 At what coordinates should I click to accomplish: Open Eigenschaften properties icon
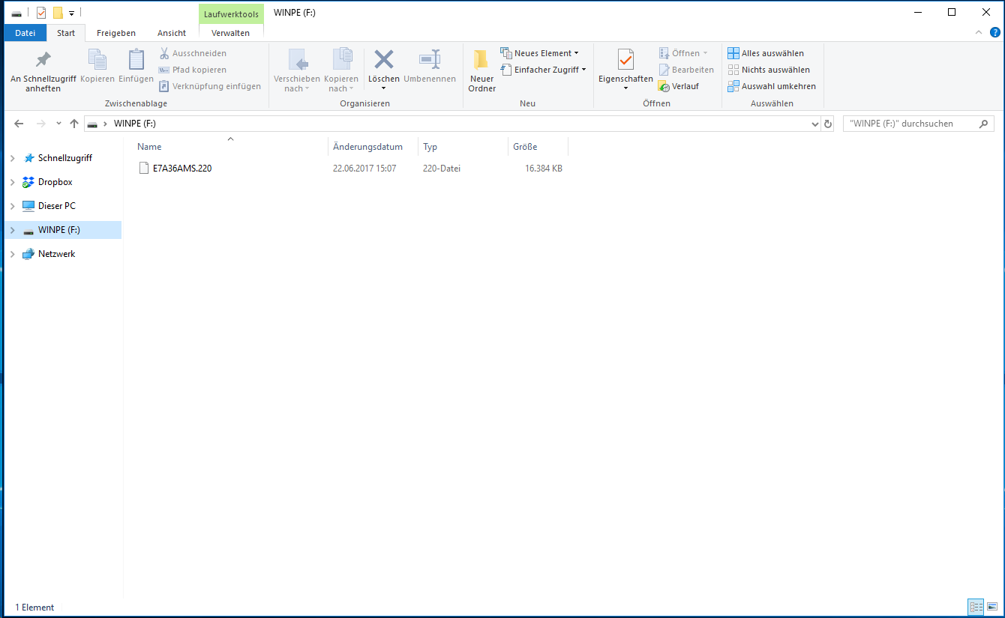click(x=625, y=60)
